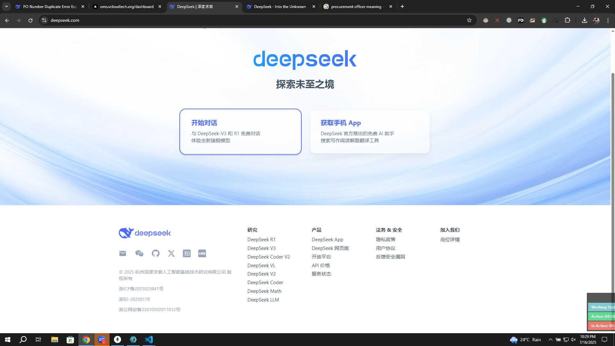Switch to PO Number Duplicate Error tab
The height and width of the screenshot is (346, 615).
click(50, 6)
